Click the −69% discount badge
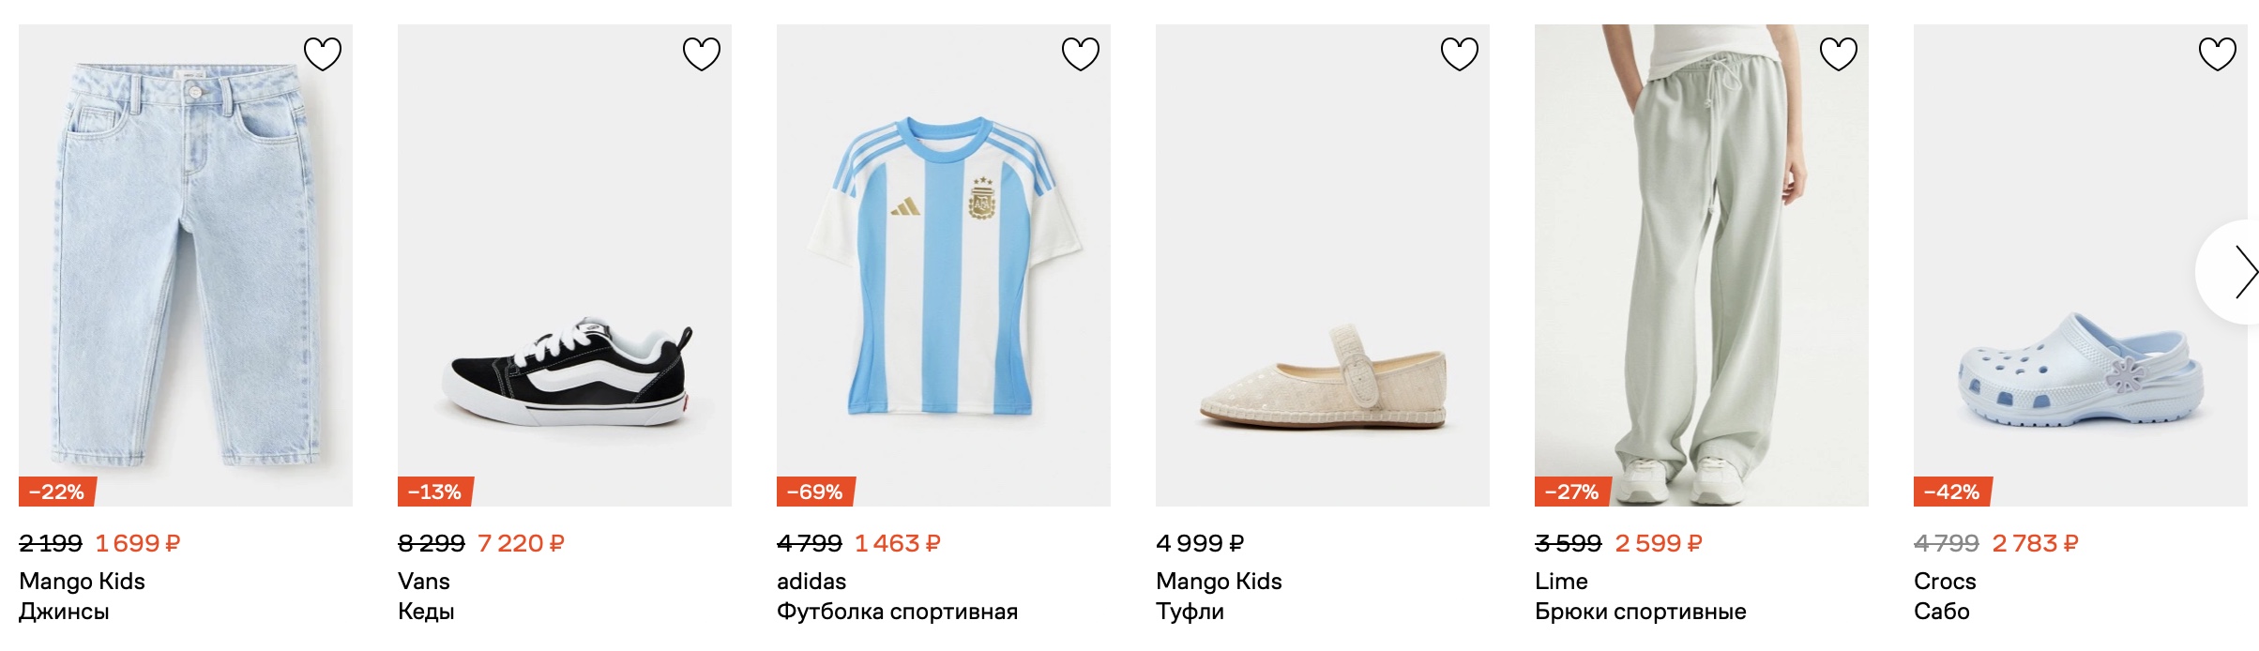The height and width of the screenshot is (651, 2259). pos(815,492)
